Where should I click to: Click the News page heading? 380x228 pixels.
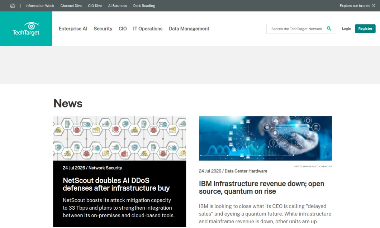pyautogui.click(x=68, y=103)
